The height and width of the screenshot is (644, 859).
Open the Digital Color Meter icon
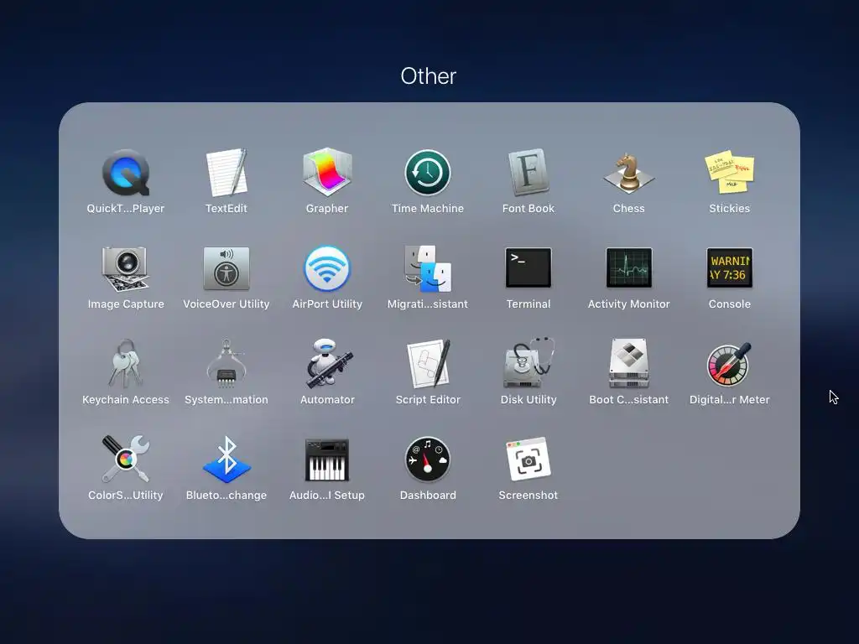tap(729, 364)
